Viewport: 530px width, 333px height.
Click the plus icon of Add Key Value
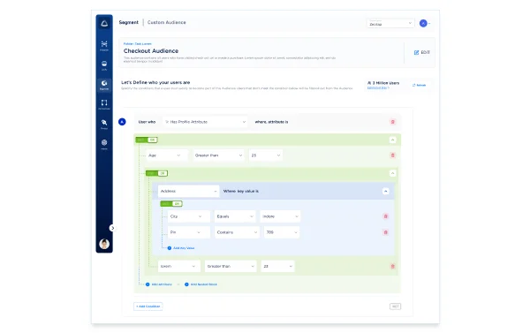pyautogui.click(x=170, y=248)
